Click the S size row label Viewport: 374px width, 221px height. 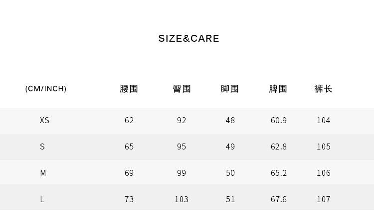tap(42, 147)
